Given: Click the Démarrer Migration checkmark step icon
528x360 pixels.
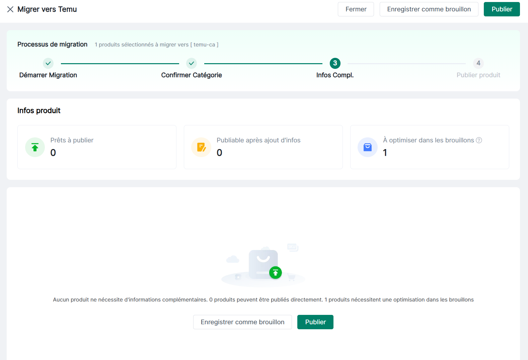Looking at the screenshot, I should pos(48,63).
